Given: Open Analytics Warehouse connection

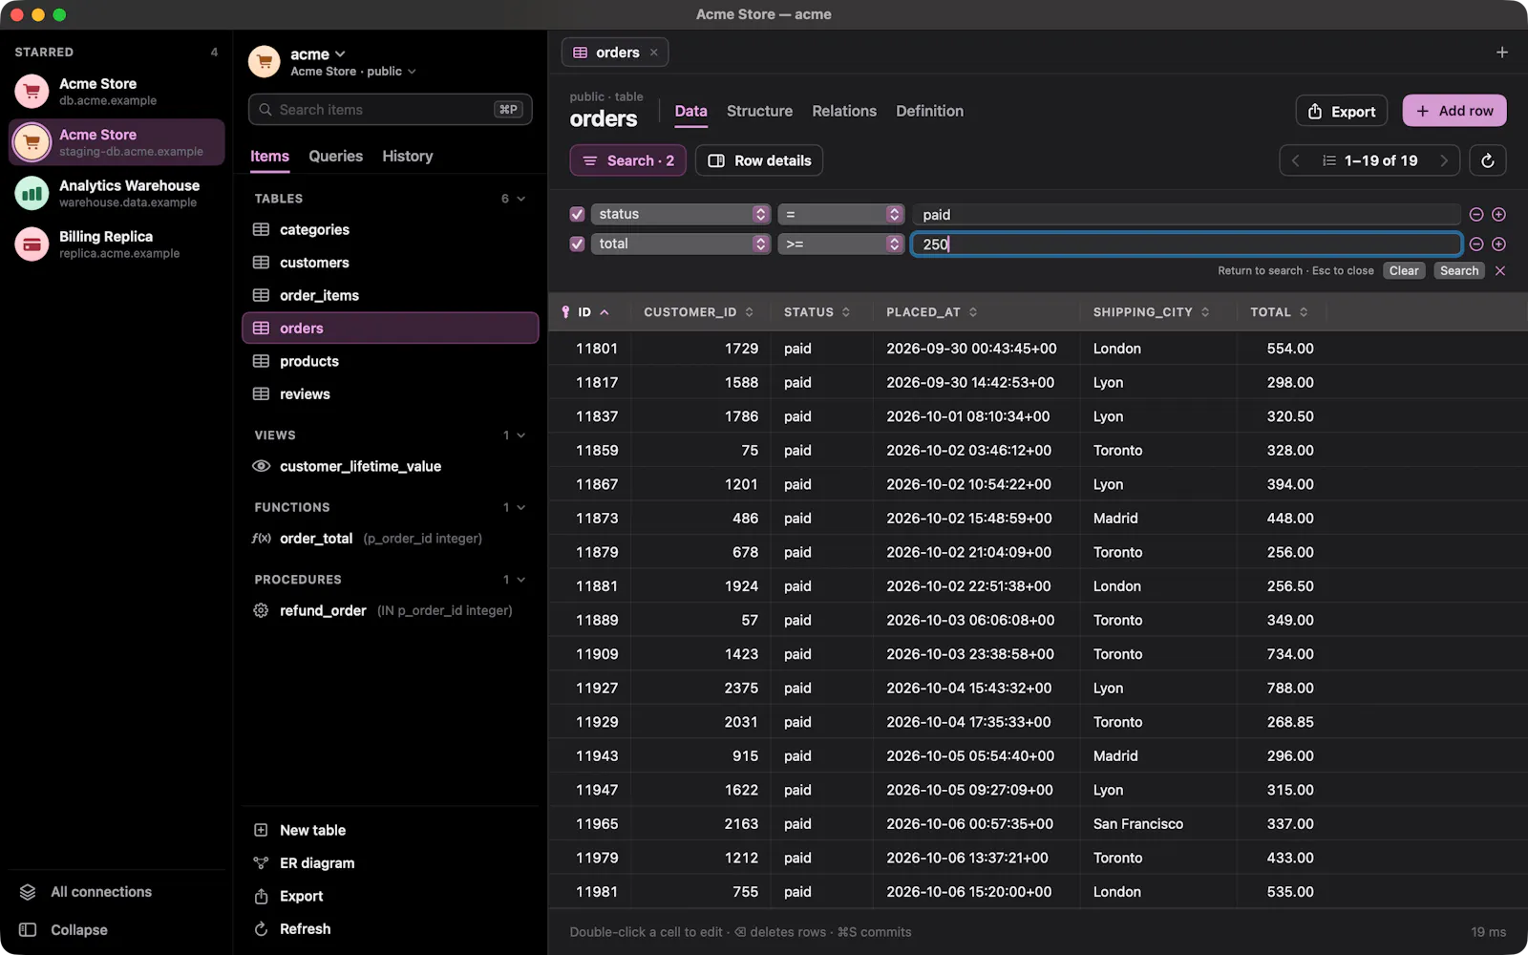Looking at the screenshot, I should point(117,193).
